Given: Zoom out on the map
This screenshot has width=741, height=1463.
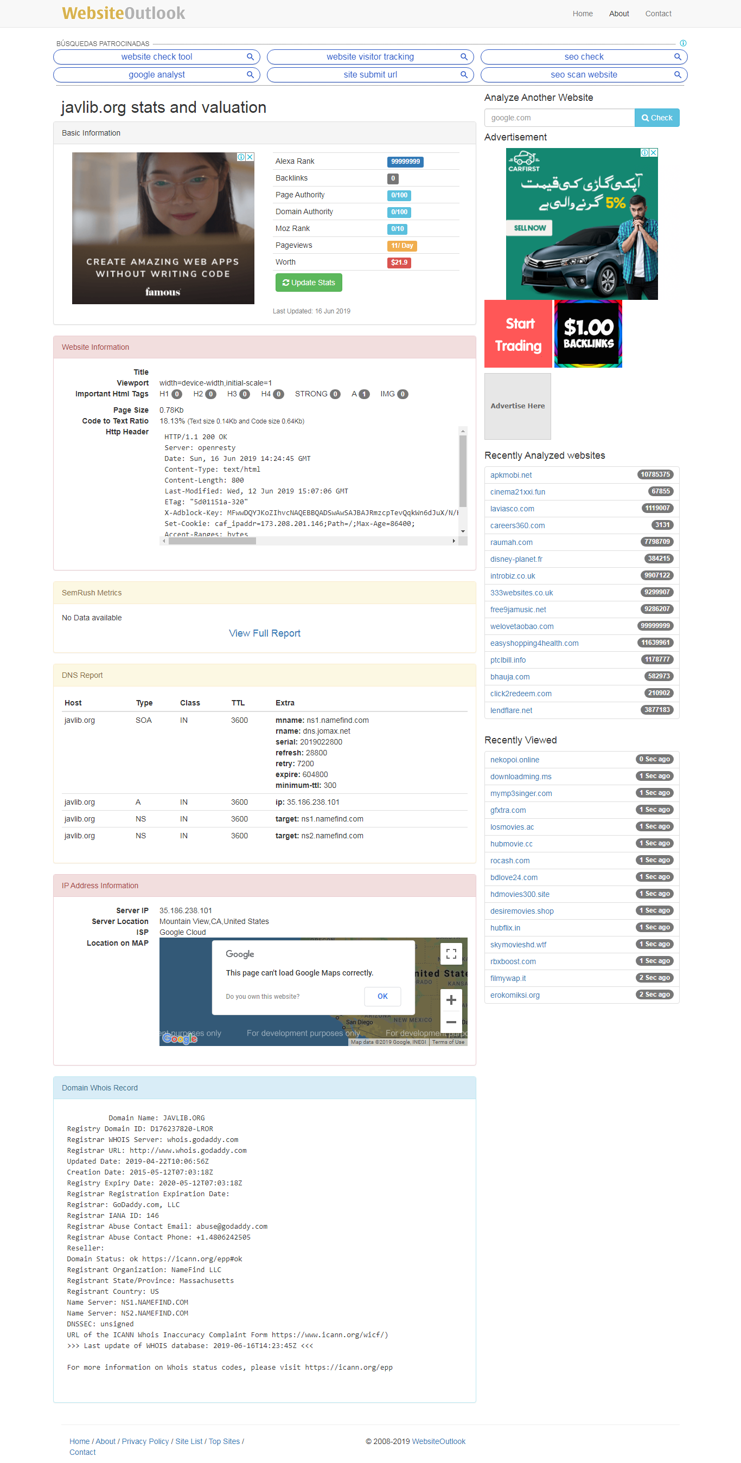Looking at the screenshot, I should pos(451,1021).
